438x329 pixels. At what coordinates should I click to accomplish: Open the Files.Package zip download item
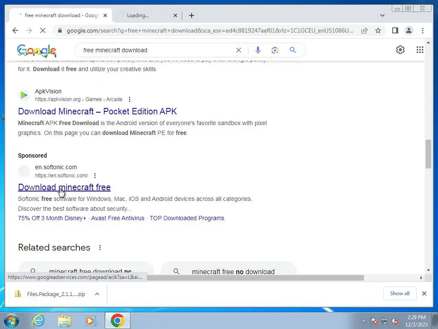pos(50,294)
